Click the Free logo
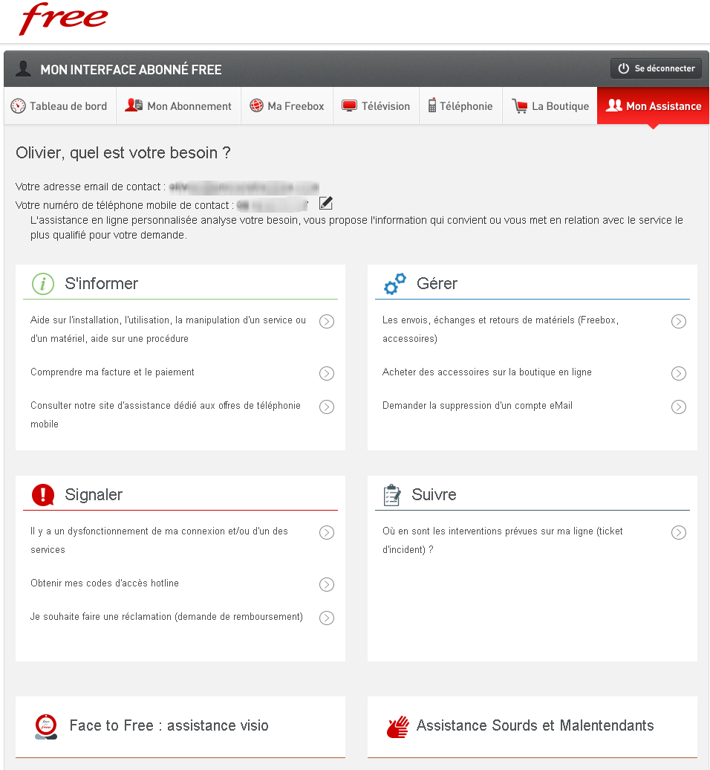 pos(63,19)
